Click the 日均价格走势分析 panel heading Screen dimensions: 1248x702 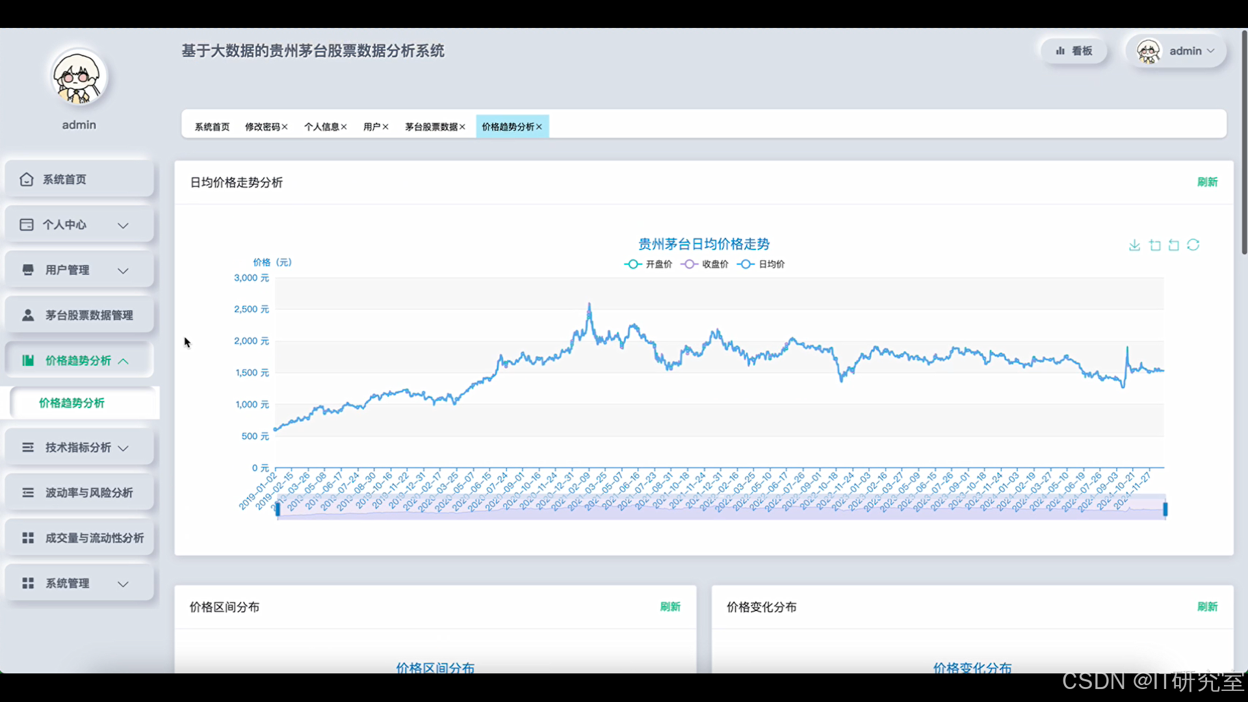236,183
